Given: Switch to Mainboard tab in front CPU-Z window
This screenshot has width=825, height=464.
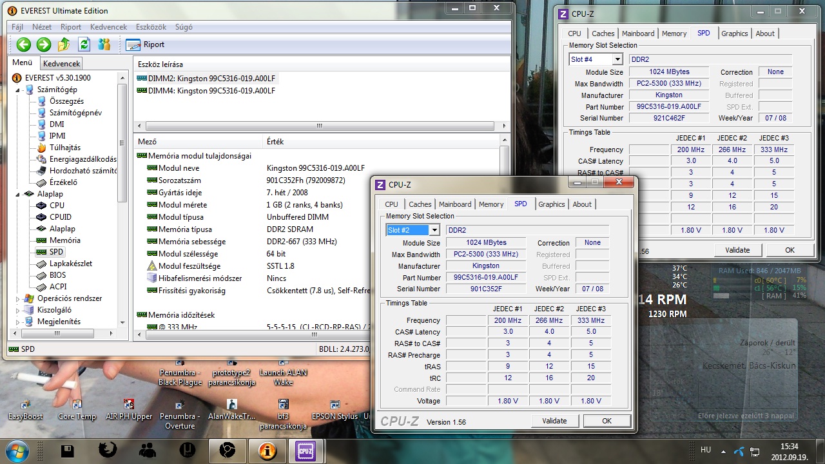Looking at the screenshot, I should click(456, 204).
